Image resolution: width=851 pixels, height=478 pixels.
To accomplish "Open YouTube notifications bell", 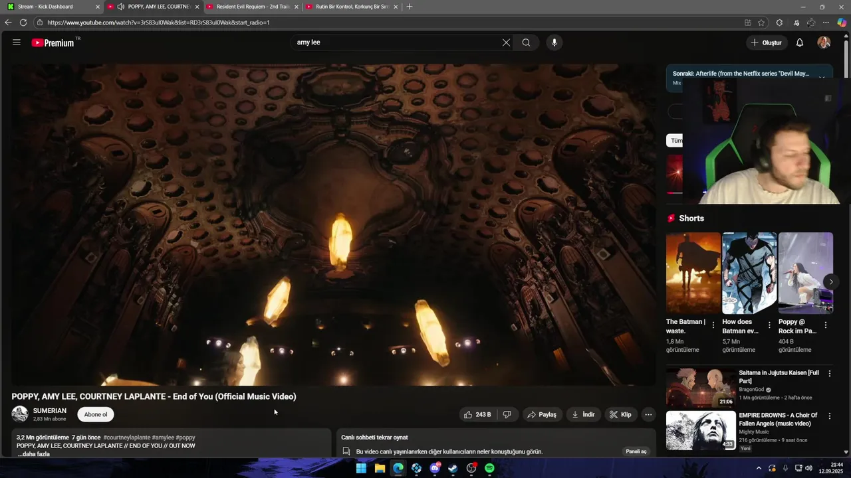I will 800,42.
